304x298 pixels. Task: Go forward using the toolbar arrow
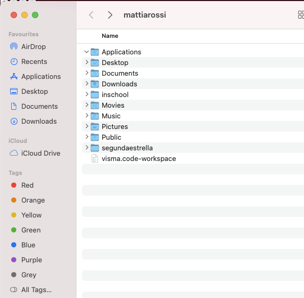pyautogui.click(x=110, y=15)
